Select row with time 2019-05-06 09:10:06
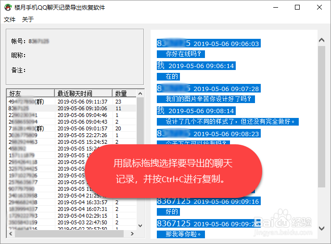 pyautogui.click(x=72, y=108)
